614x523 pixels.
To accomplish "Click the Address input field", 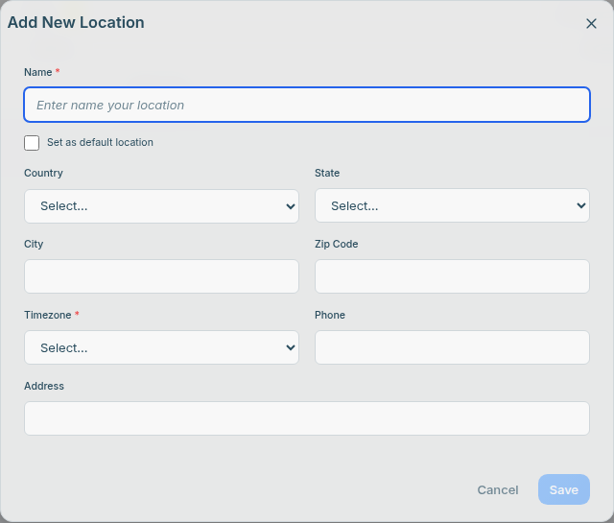I will [307, 418].
